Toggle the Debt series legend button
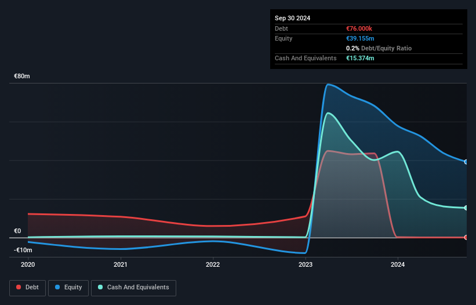The image size is (476, 305). click(27, 288)
